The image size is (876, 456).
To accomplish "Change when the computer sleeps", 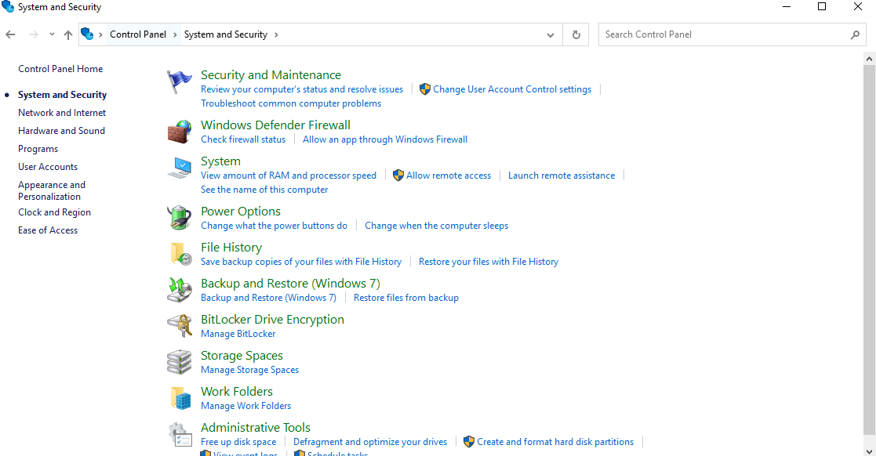I will click(x=436, y=226).
